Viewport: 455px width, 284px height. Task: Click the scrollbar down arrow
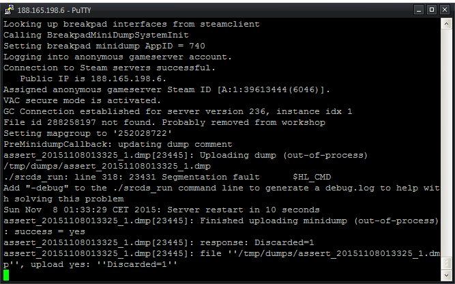(446, 275)
